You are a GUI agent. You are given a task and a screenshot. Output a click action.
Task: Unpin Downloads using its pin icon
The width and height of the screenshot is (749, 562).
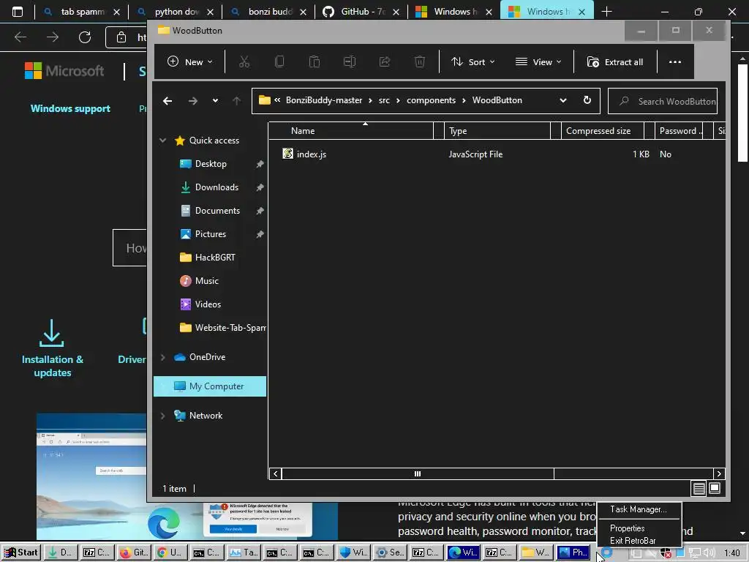coord(260,187)
